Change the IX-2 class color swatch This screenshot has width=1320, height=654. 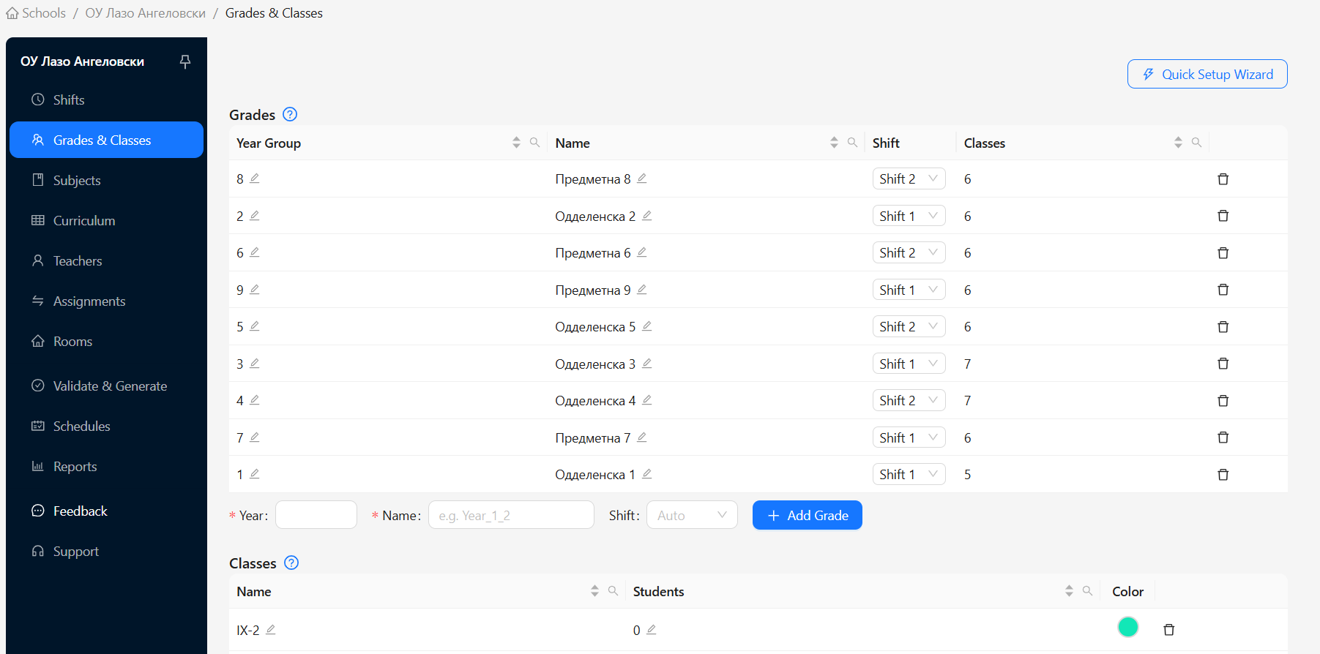pos(1128,627)
